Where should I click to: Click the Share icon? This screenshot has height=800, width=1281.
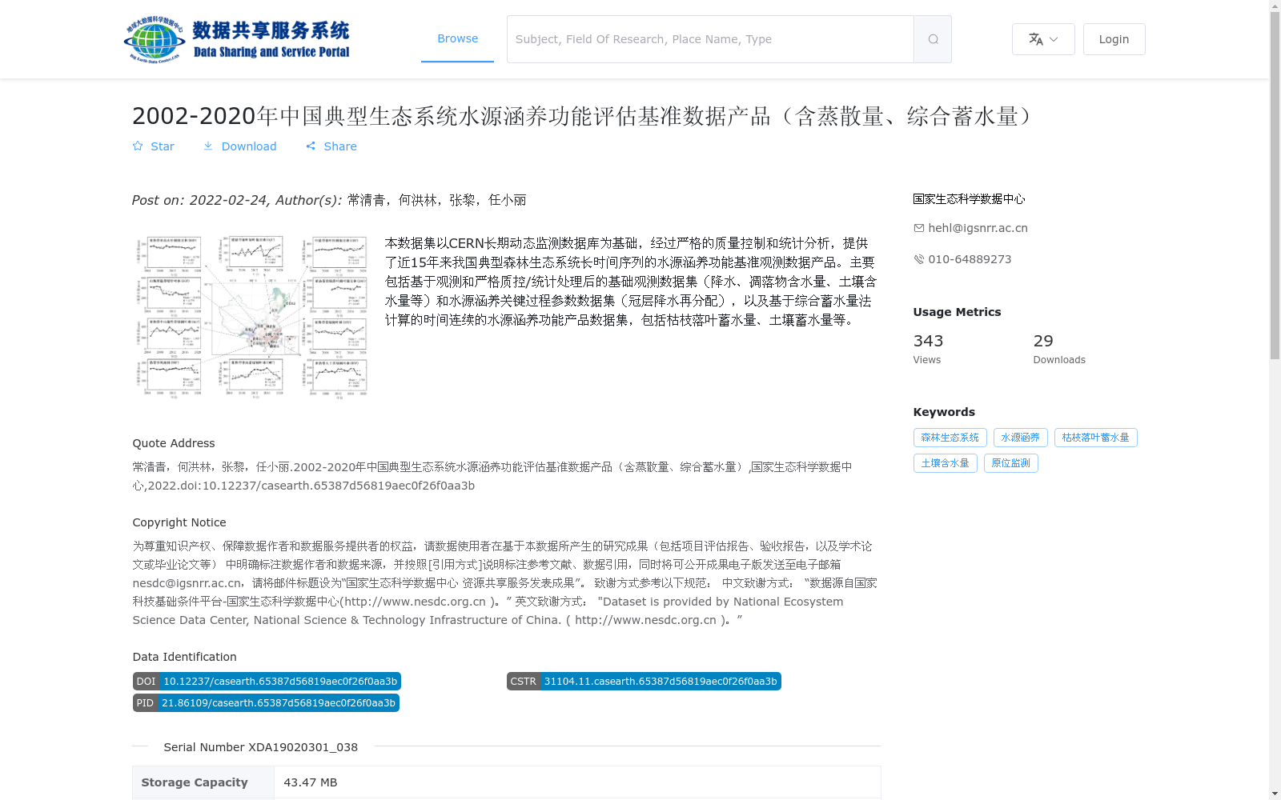point(311,146)
